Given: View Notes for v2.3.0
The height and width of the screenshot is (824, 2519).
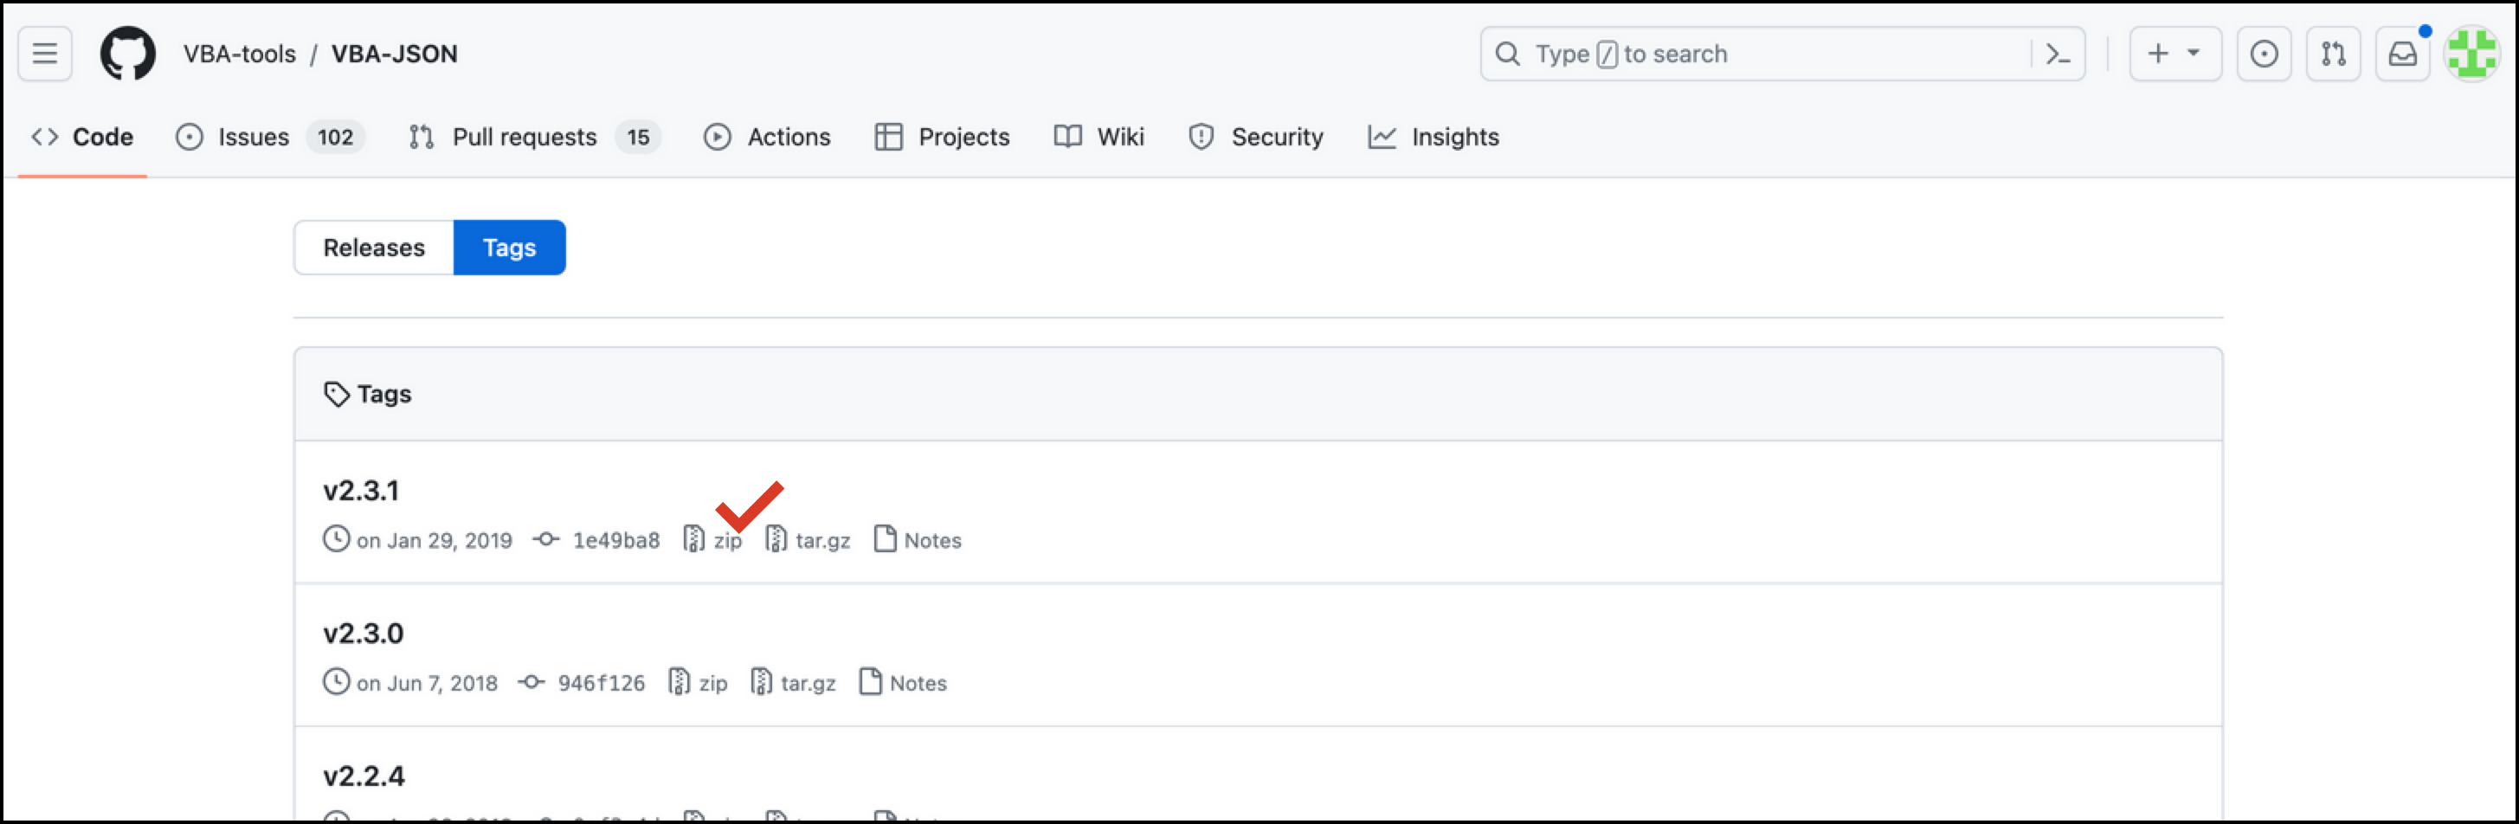Looking at the screenshot, I should click(903, 682).
